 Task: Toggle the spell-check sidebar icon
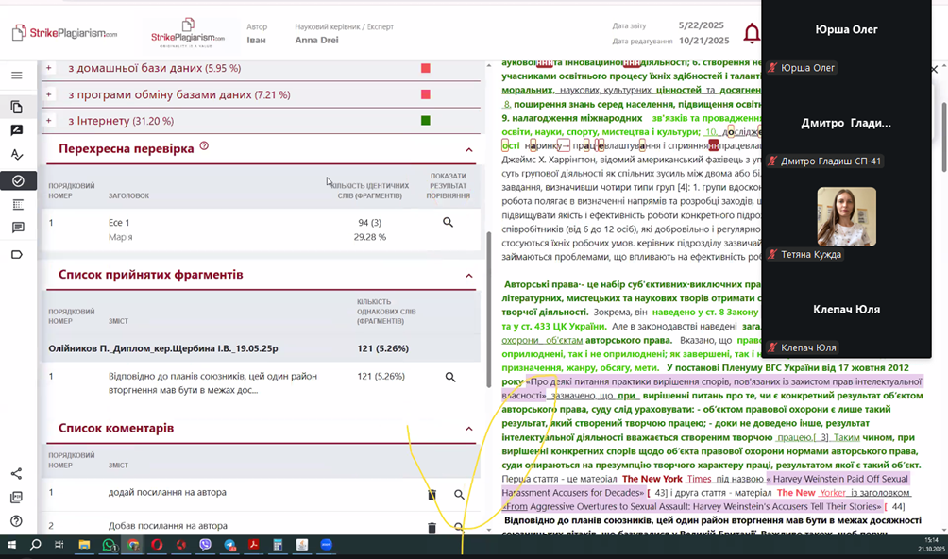click(x=17, y=155)
